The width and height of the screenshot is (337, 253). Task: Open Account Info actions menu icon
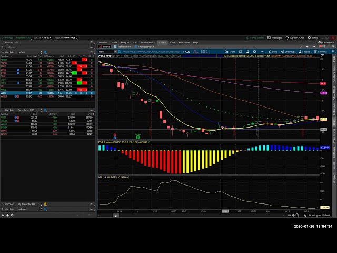click(91, 42)
